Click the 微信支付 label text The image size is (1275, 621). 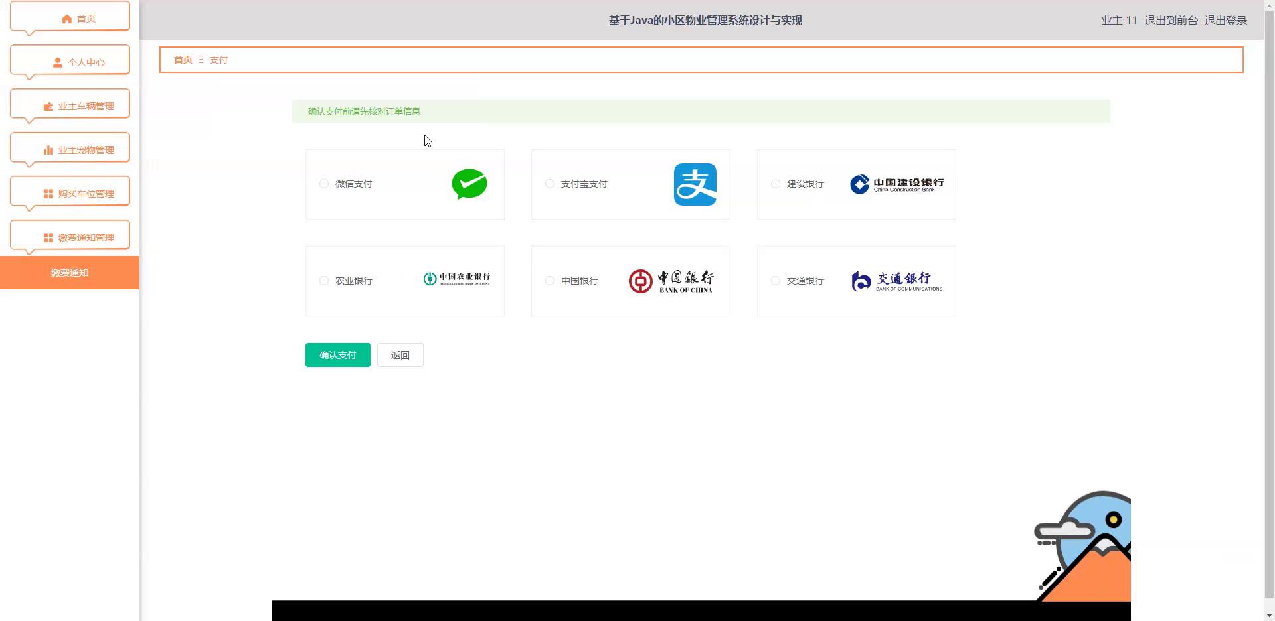coord(354,184)
